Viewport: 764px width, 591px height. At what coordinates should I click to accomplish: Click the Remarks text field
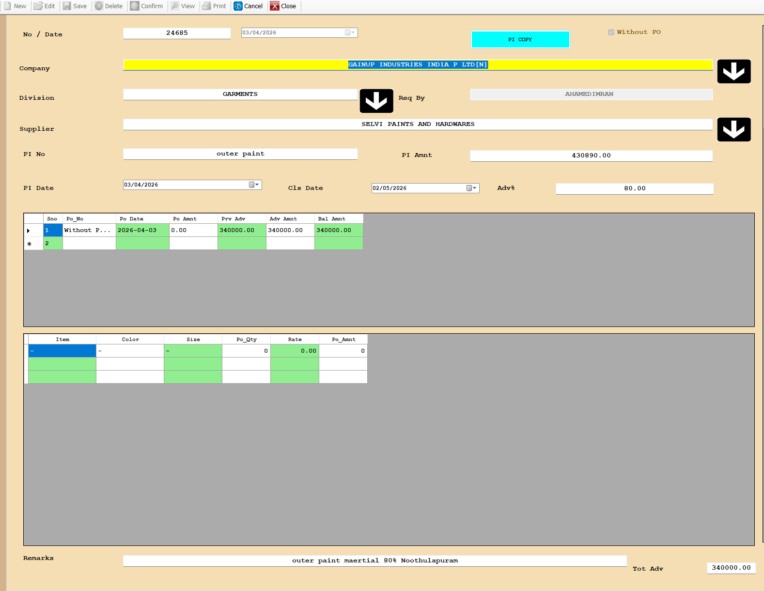tap(374, 560)
